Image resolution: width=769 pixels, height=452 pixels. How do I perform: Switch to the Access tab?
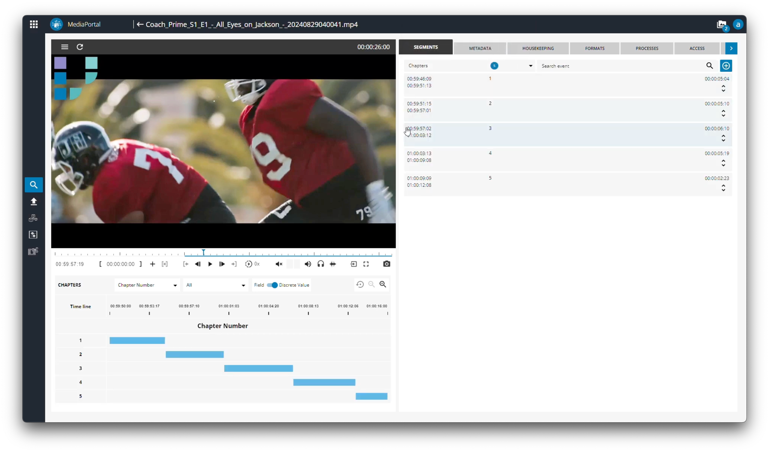(x=697, y=48)
